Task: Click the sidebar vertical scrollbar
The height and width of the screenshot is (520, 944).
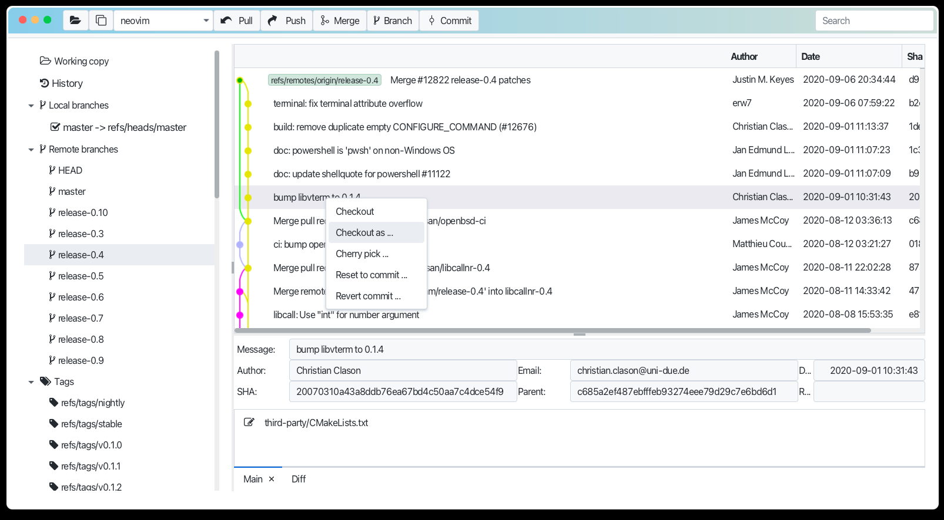Action: click(217, 124)
